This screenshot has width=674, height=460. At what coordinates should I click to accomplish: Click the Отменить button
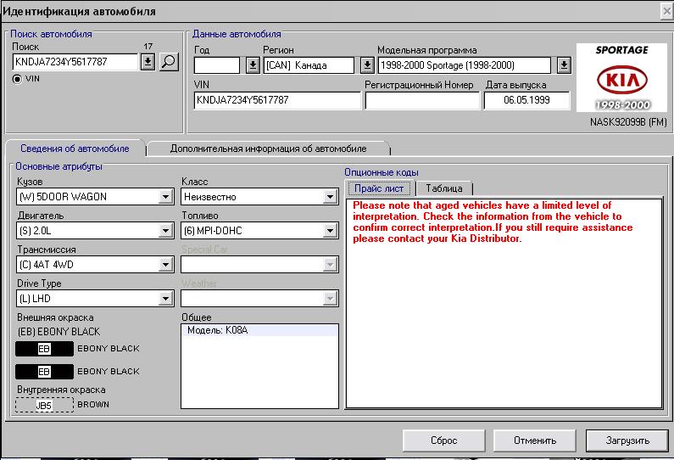535,440
